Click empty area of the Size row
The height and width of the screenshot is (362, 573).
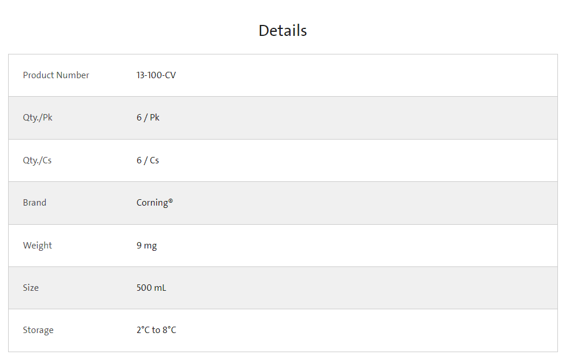point(365,288)
